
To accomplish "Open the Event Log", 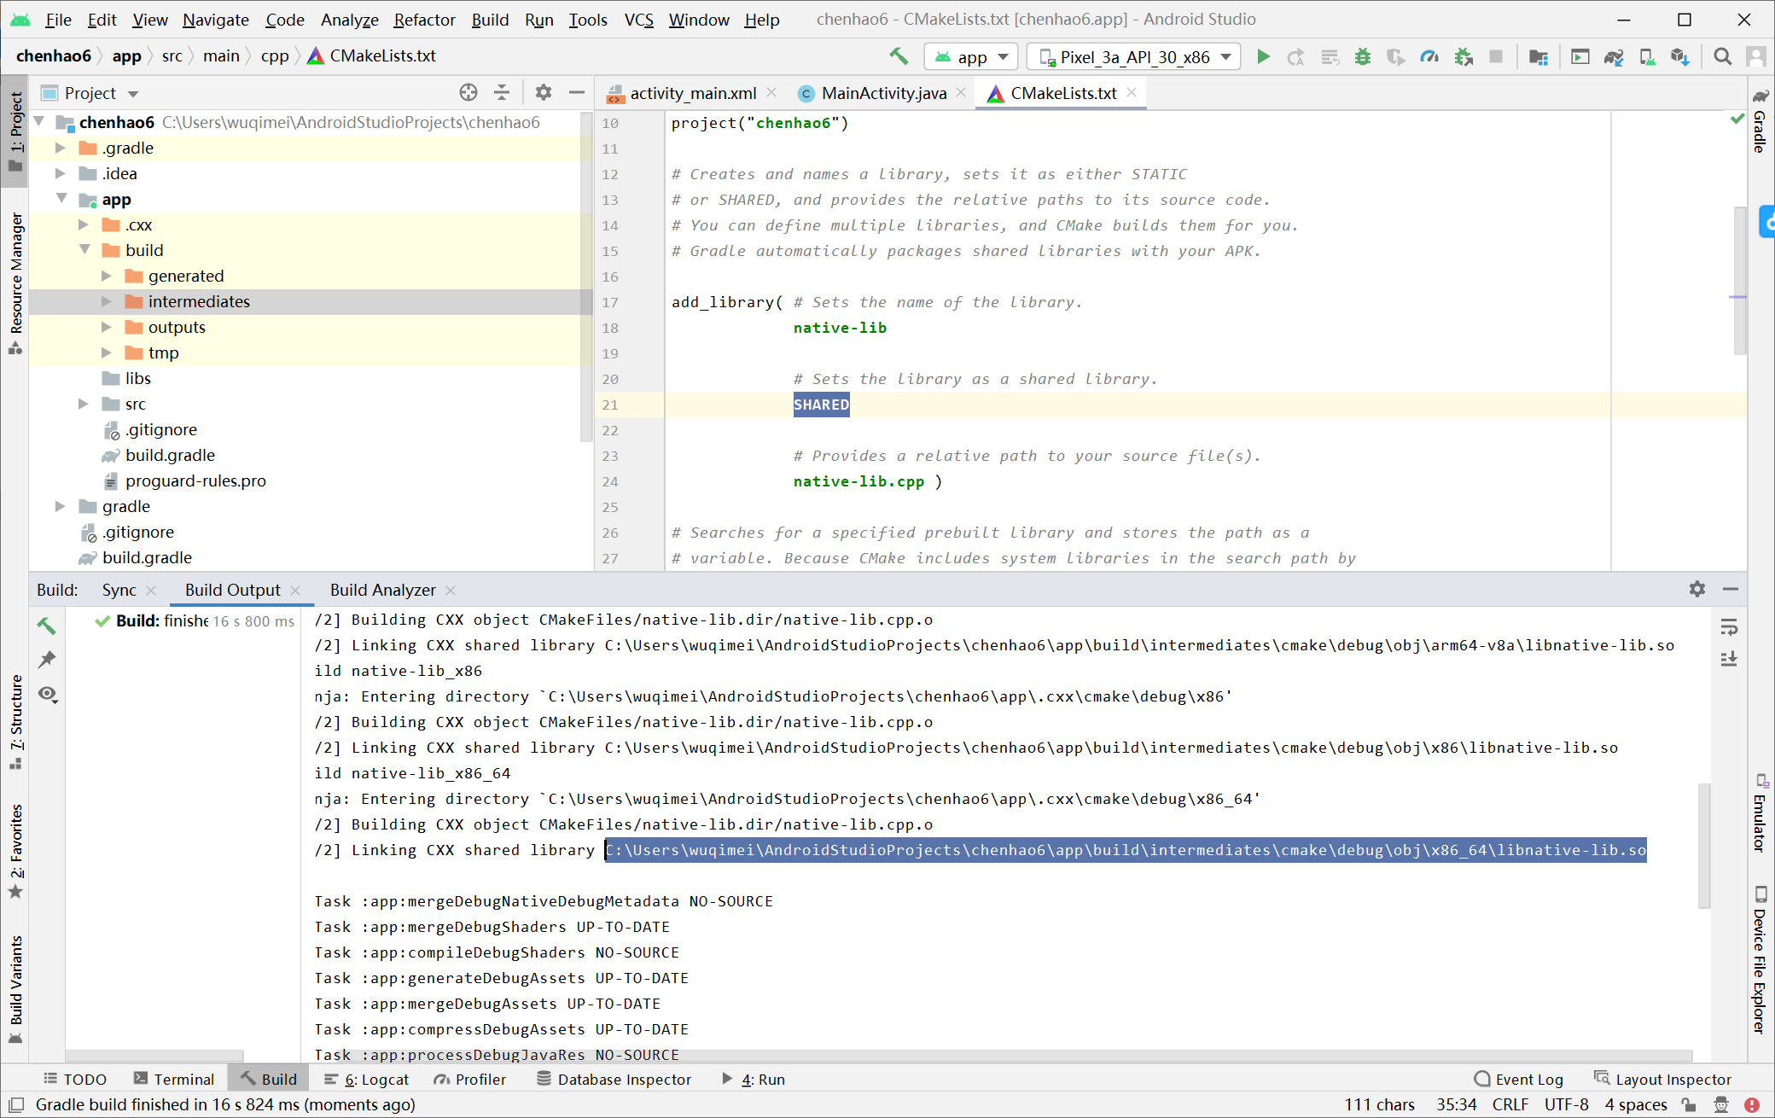I will tap(1519, 1079).
